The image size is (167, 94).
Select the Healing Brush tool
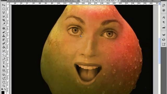[4, 28]
